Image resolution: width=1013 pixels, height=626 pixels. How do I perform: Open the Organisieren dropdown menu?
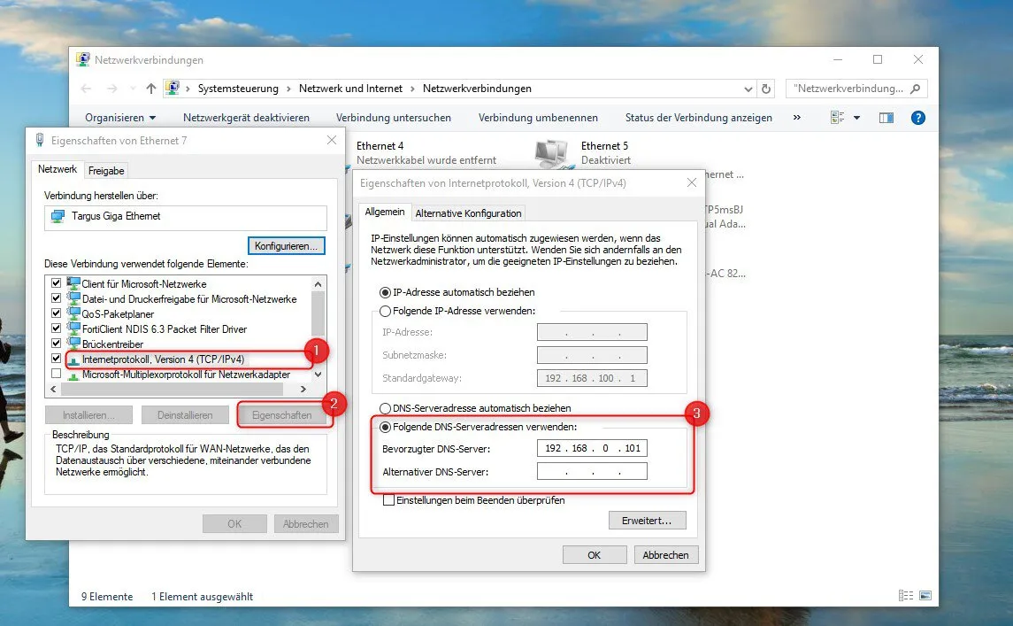pyautogui.click(x=121, y=118)
